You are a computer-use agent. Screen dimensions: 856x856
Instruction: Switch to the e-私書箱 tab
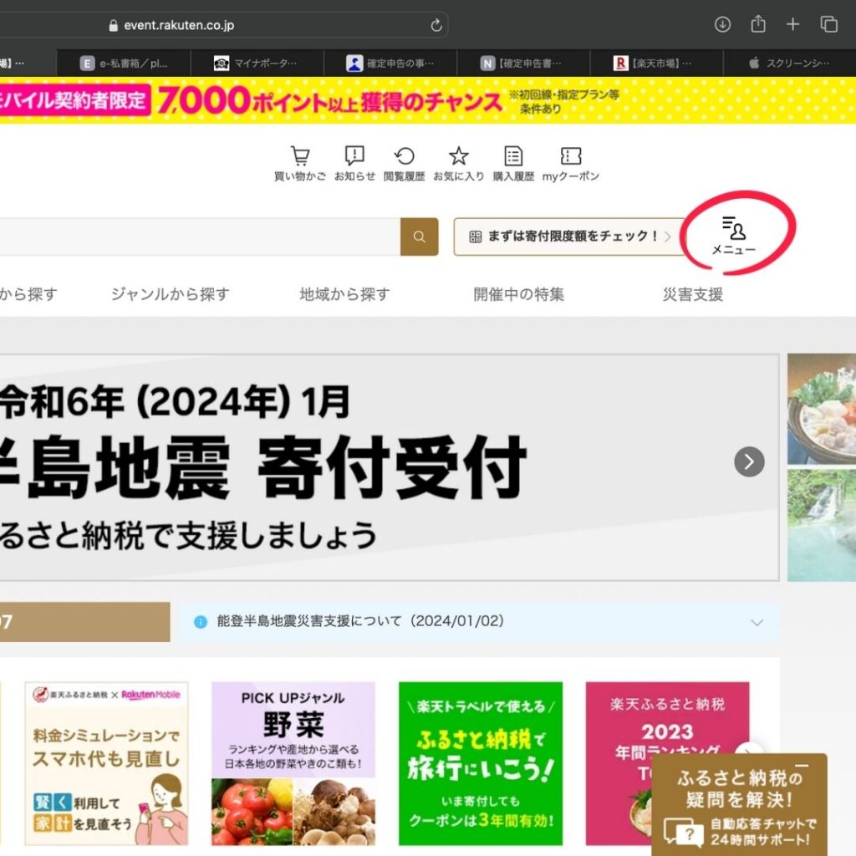pyautogui.click(x=124, y=64)
